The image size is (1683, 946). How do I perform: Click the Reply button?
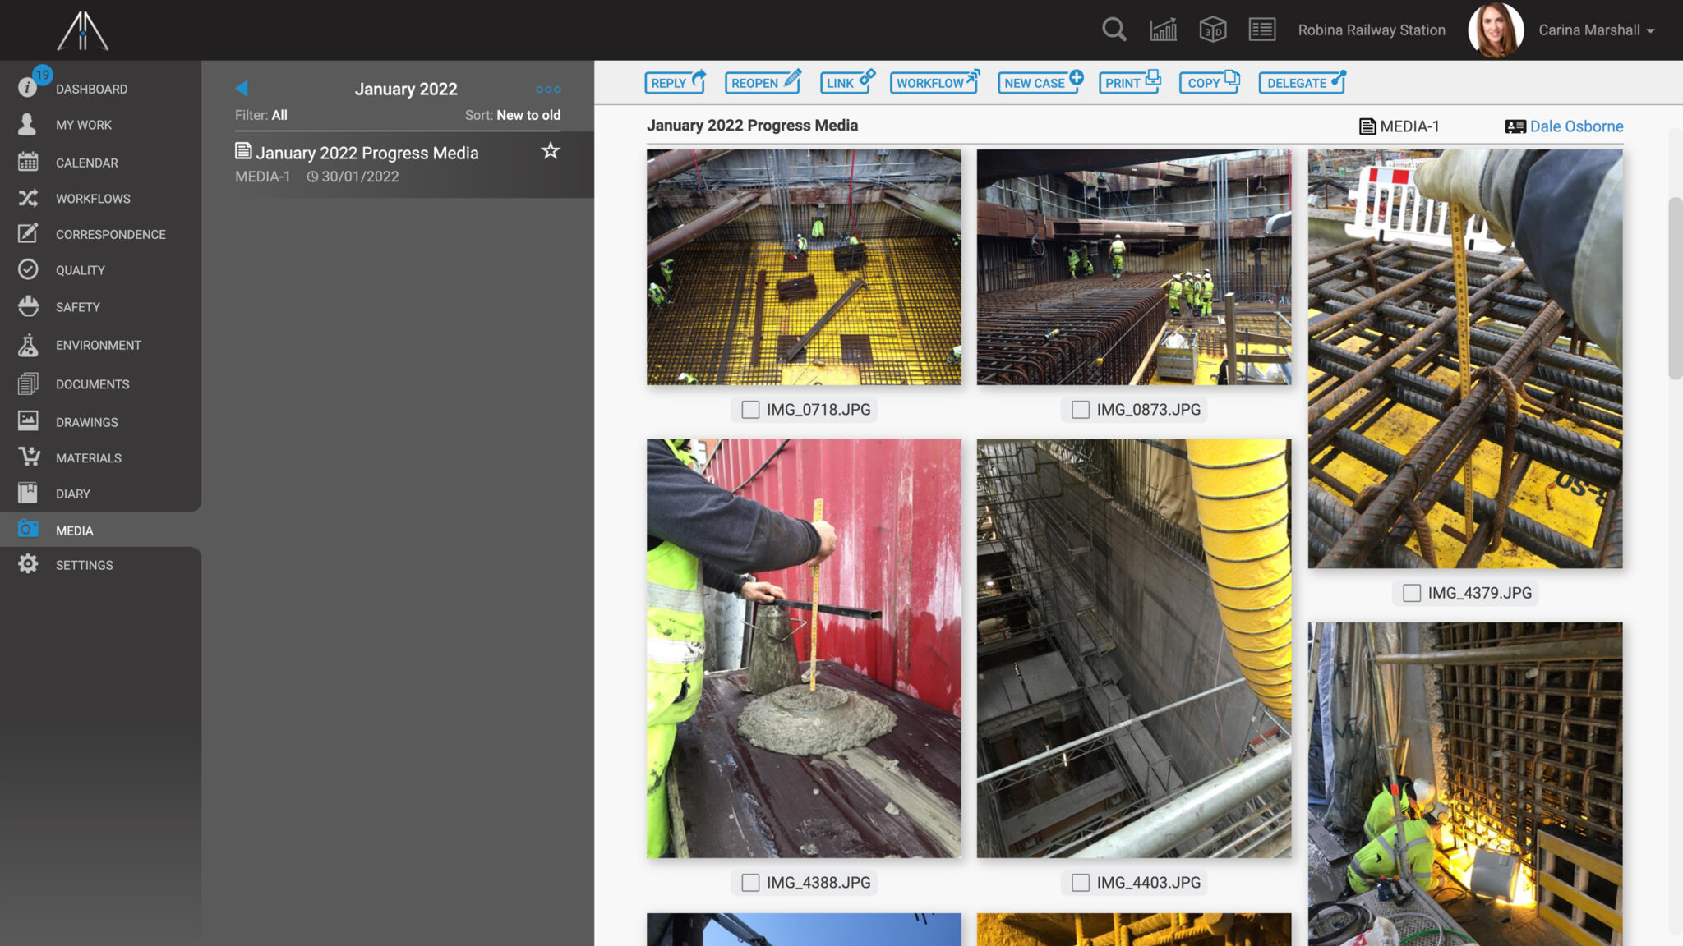(675, 82)
